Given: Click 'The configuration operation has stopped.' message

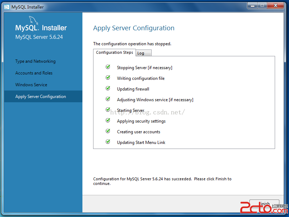Looking at the screenshot, I should (132, 44).
